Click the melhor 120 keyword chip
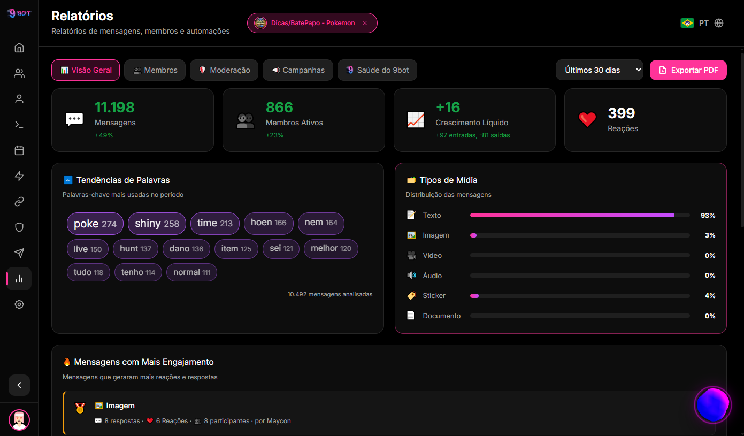744x436 pixels. pos(331,249)
